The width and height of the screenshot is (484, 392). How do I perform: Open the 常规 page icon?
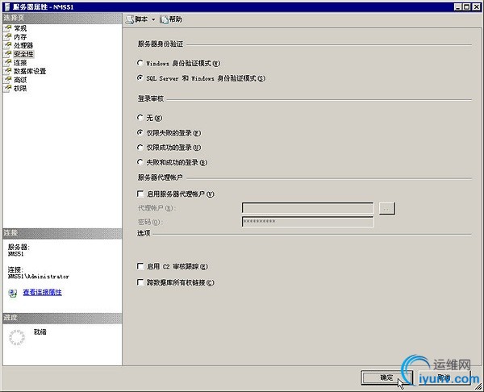point(8,28)
